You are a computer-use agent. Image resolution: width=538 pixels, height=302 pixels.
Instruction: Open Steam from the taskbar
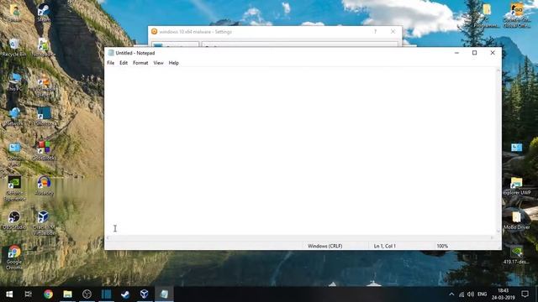click(x=125, y=294)
